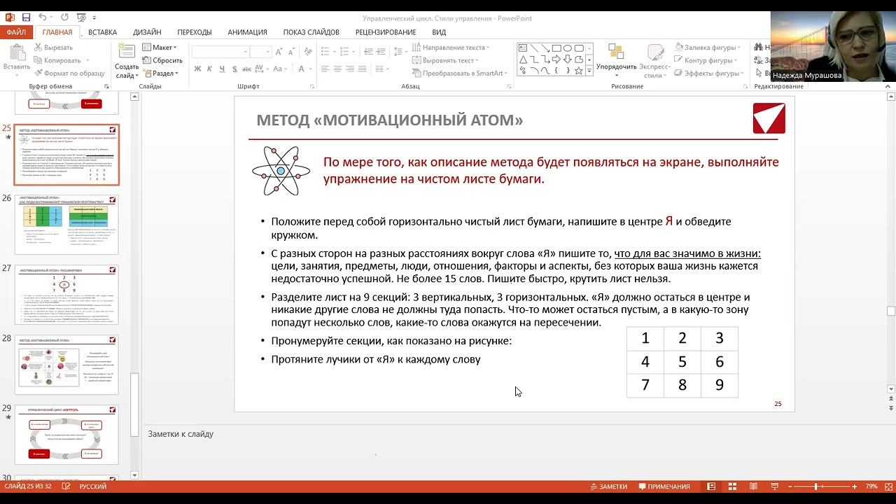
Task: Justify text in the paragraph group
Action: coord(364,69)
